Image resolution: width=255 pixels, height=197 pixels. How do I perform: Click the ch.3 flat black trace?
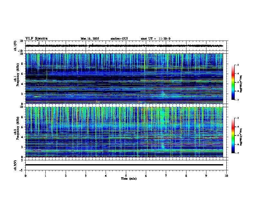(x=124, y=165)
